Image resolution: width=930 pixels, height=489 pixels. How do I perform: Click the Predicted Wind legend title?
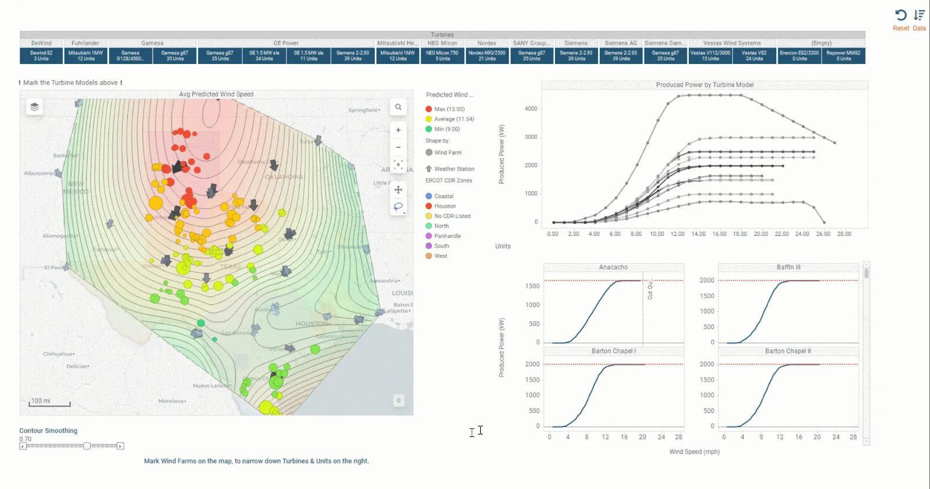449,95
